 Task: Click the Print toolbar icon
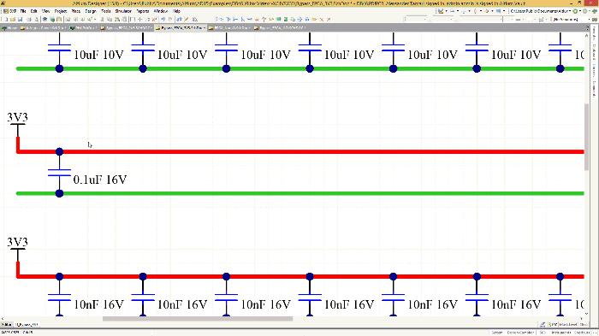(28, 19)
